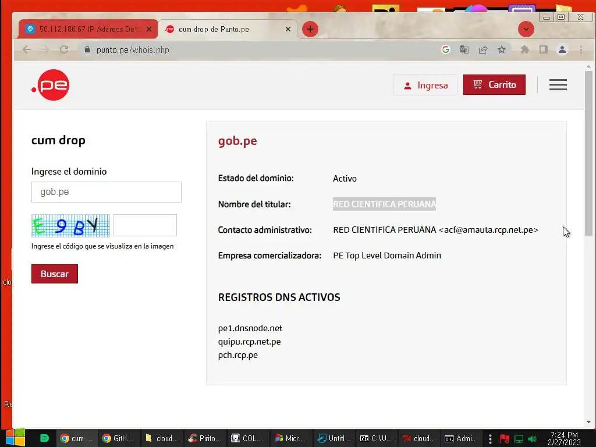Click the green app icon next to Start

tap(44, 438)
